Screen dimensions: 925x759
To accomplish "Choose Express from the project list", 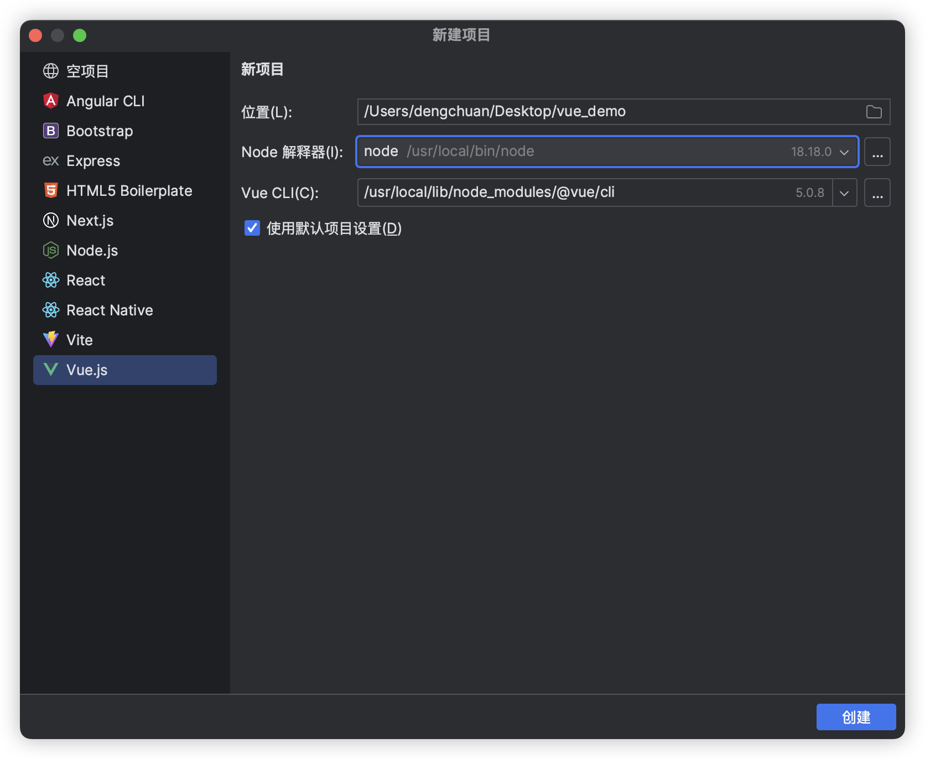I will (x=93, y=160).
